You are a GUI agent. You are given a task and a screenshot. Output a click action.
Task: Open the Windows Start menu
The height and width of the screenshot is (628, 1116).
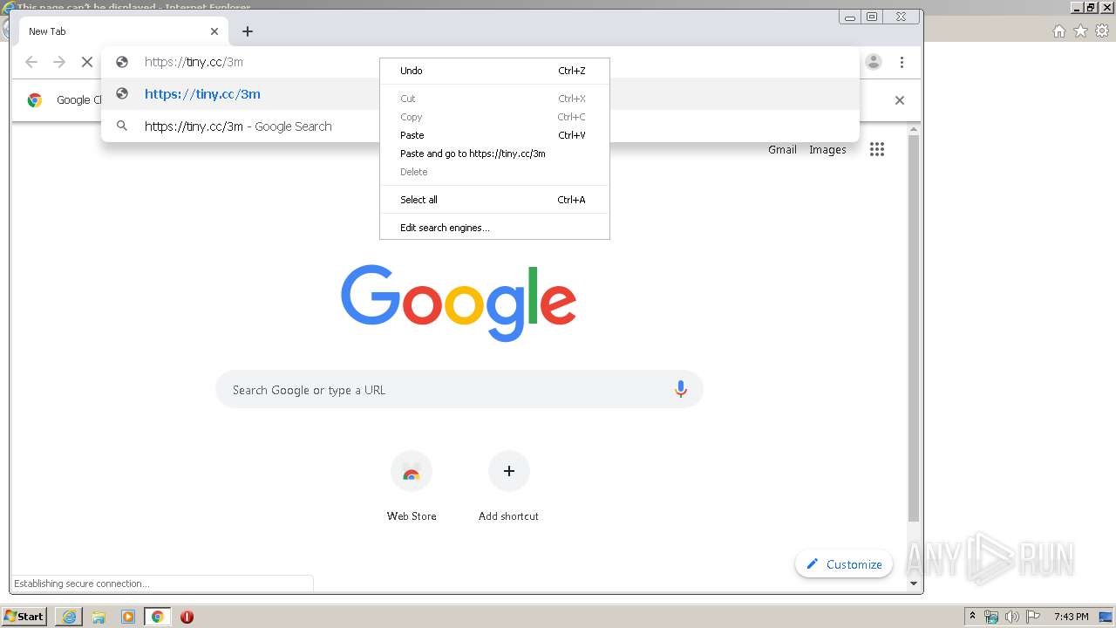click(x=24, y=617)
